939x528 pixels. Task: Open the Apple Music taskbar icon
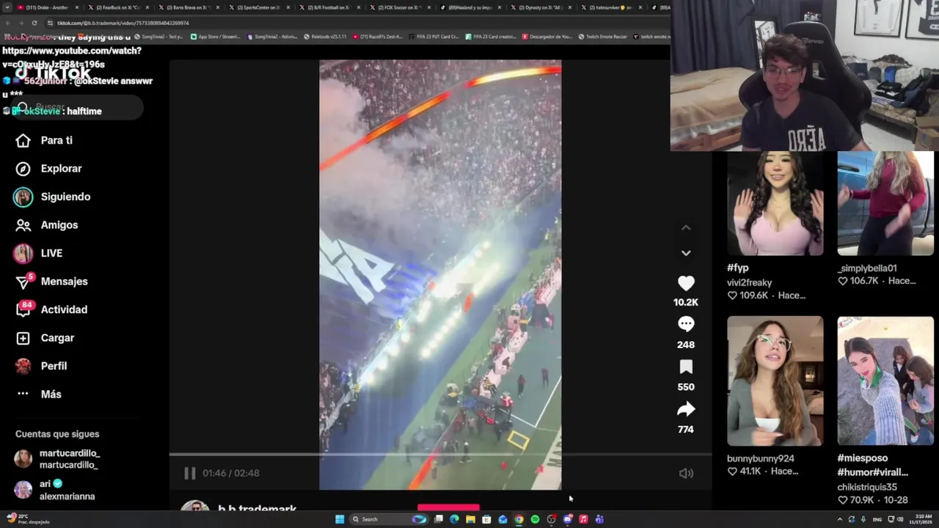pos(583,519)
